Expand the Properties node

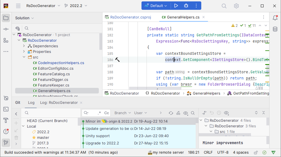(x=24, y=51)
